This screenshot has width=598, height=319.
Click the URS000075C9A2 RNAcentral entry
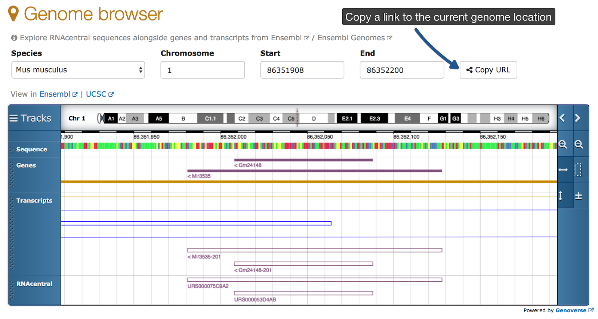click(x=208, y=286)
